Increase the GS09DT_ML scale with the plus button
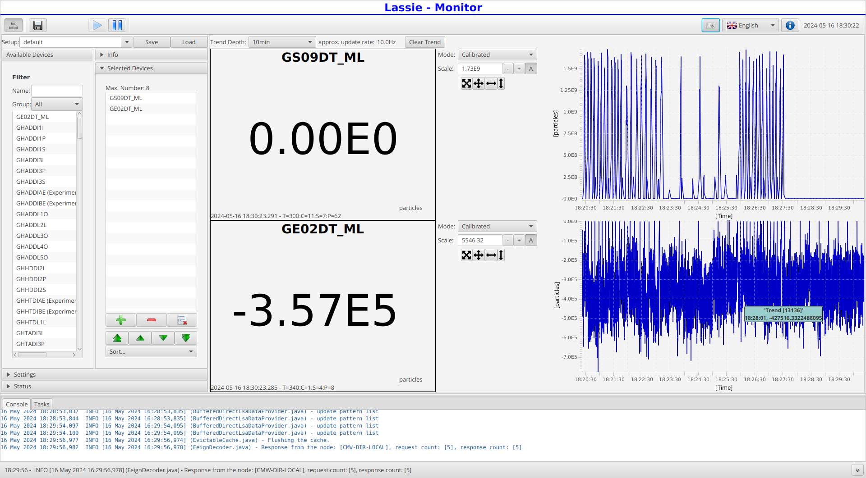The height and width of the screenshot is (478, 866). coord(519,68)
